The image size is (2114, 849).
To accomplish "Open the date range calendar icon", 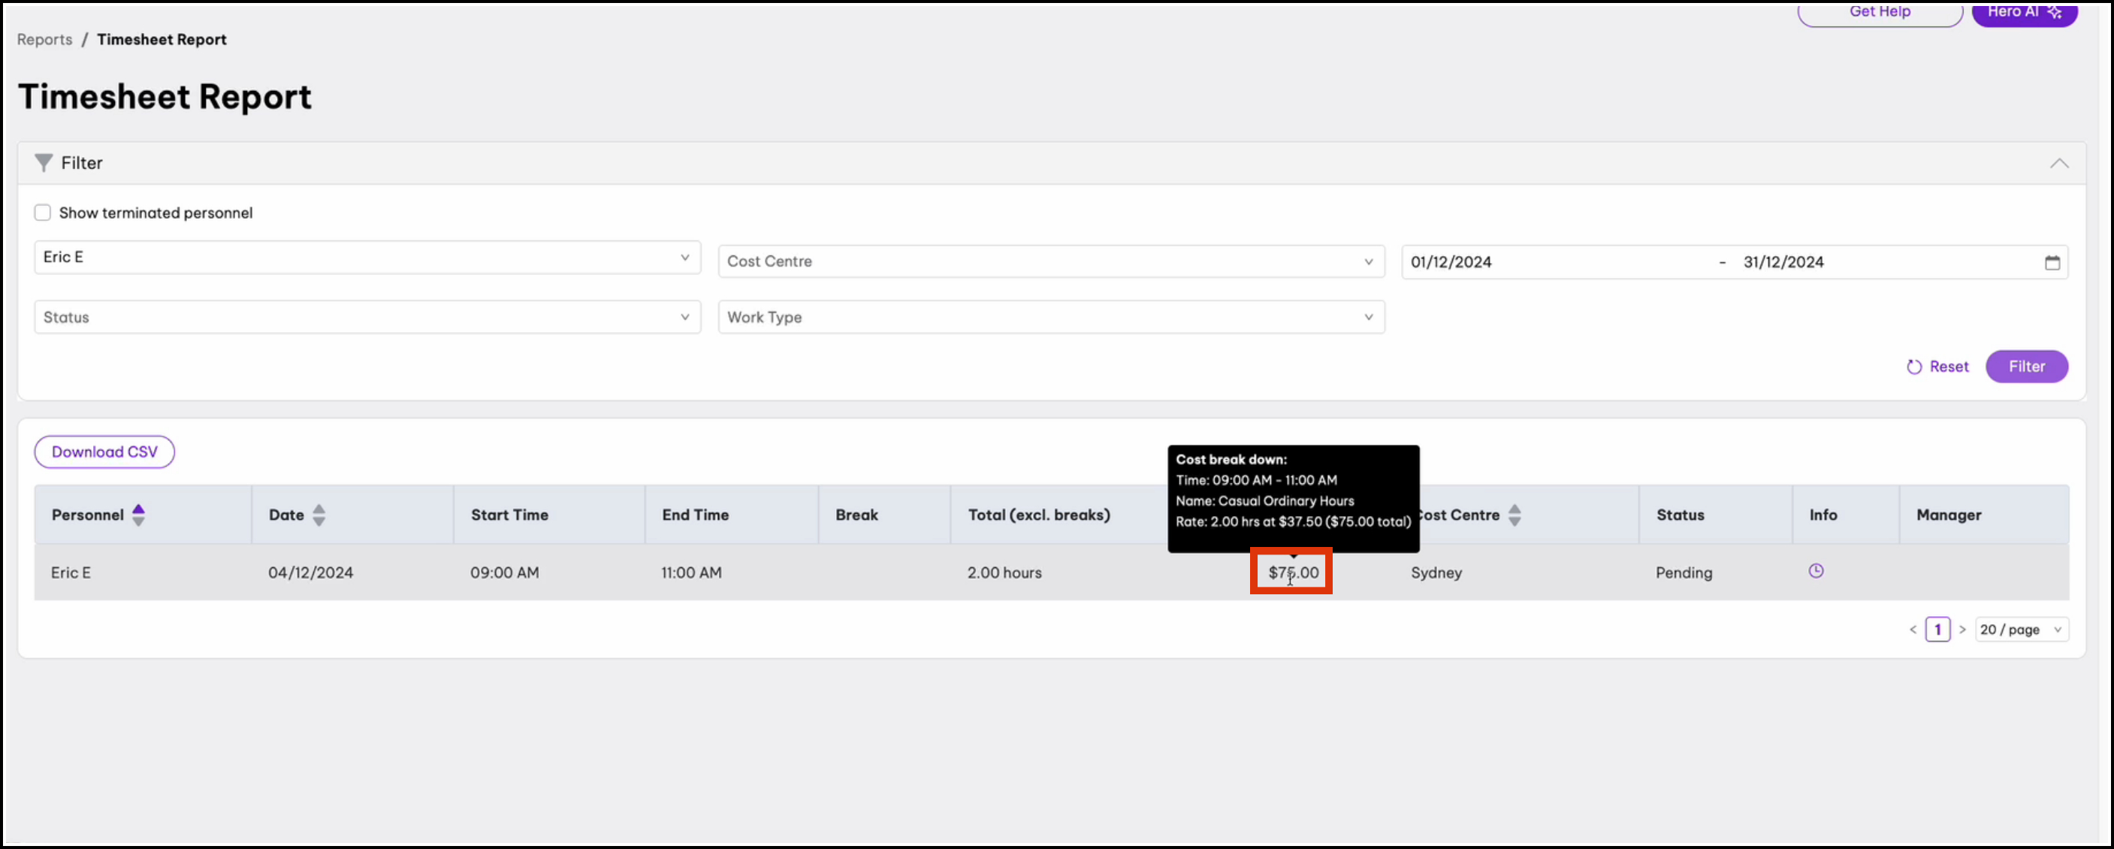I will coord(2052,263).
